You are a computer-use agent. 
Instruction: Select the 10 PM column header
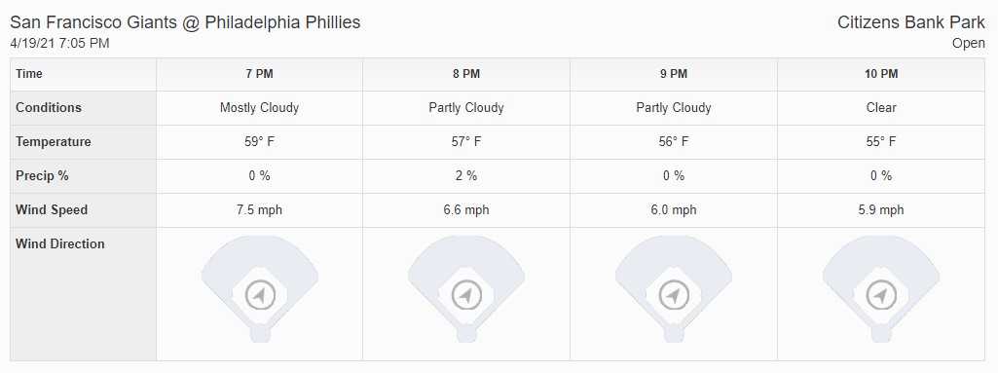(881, 74)
